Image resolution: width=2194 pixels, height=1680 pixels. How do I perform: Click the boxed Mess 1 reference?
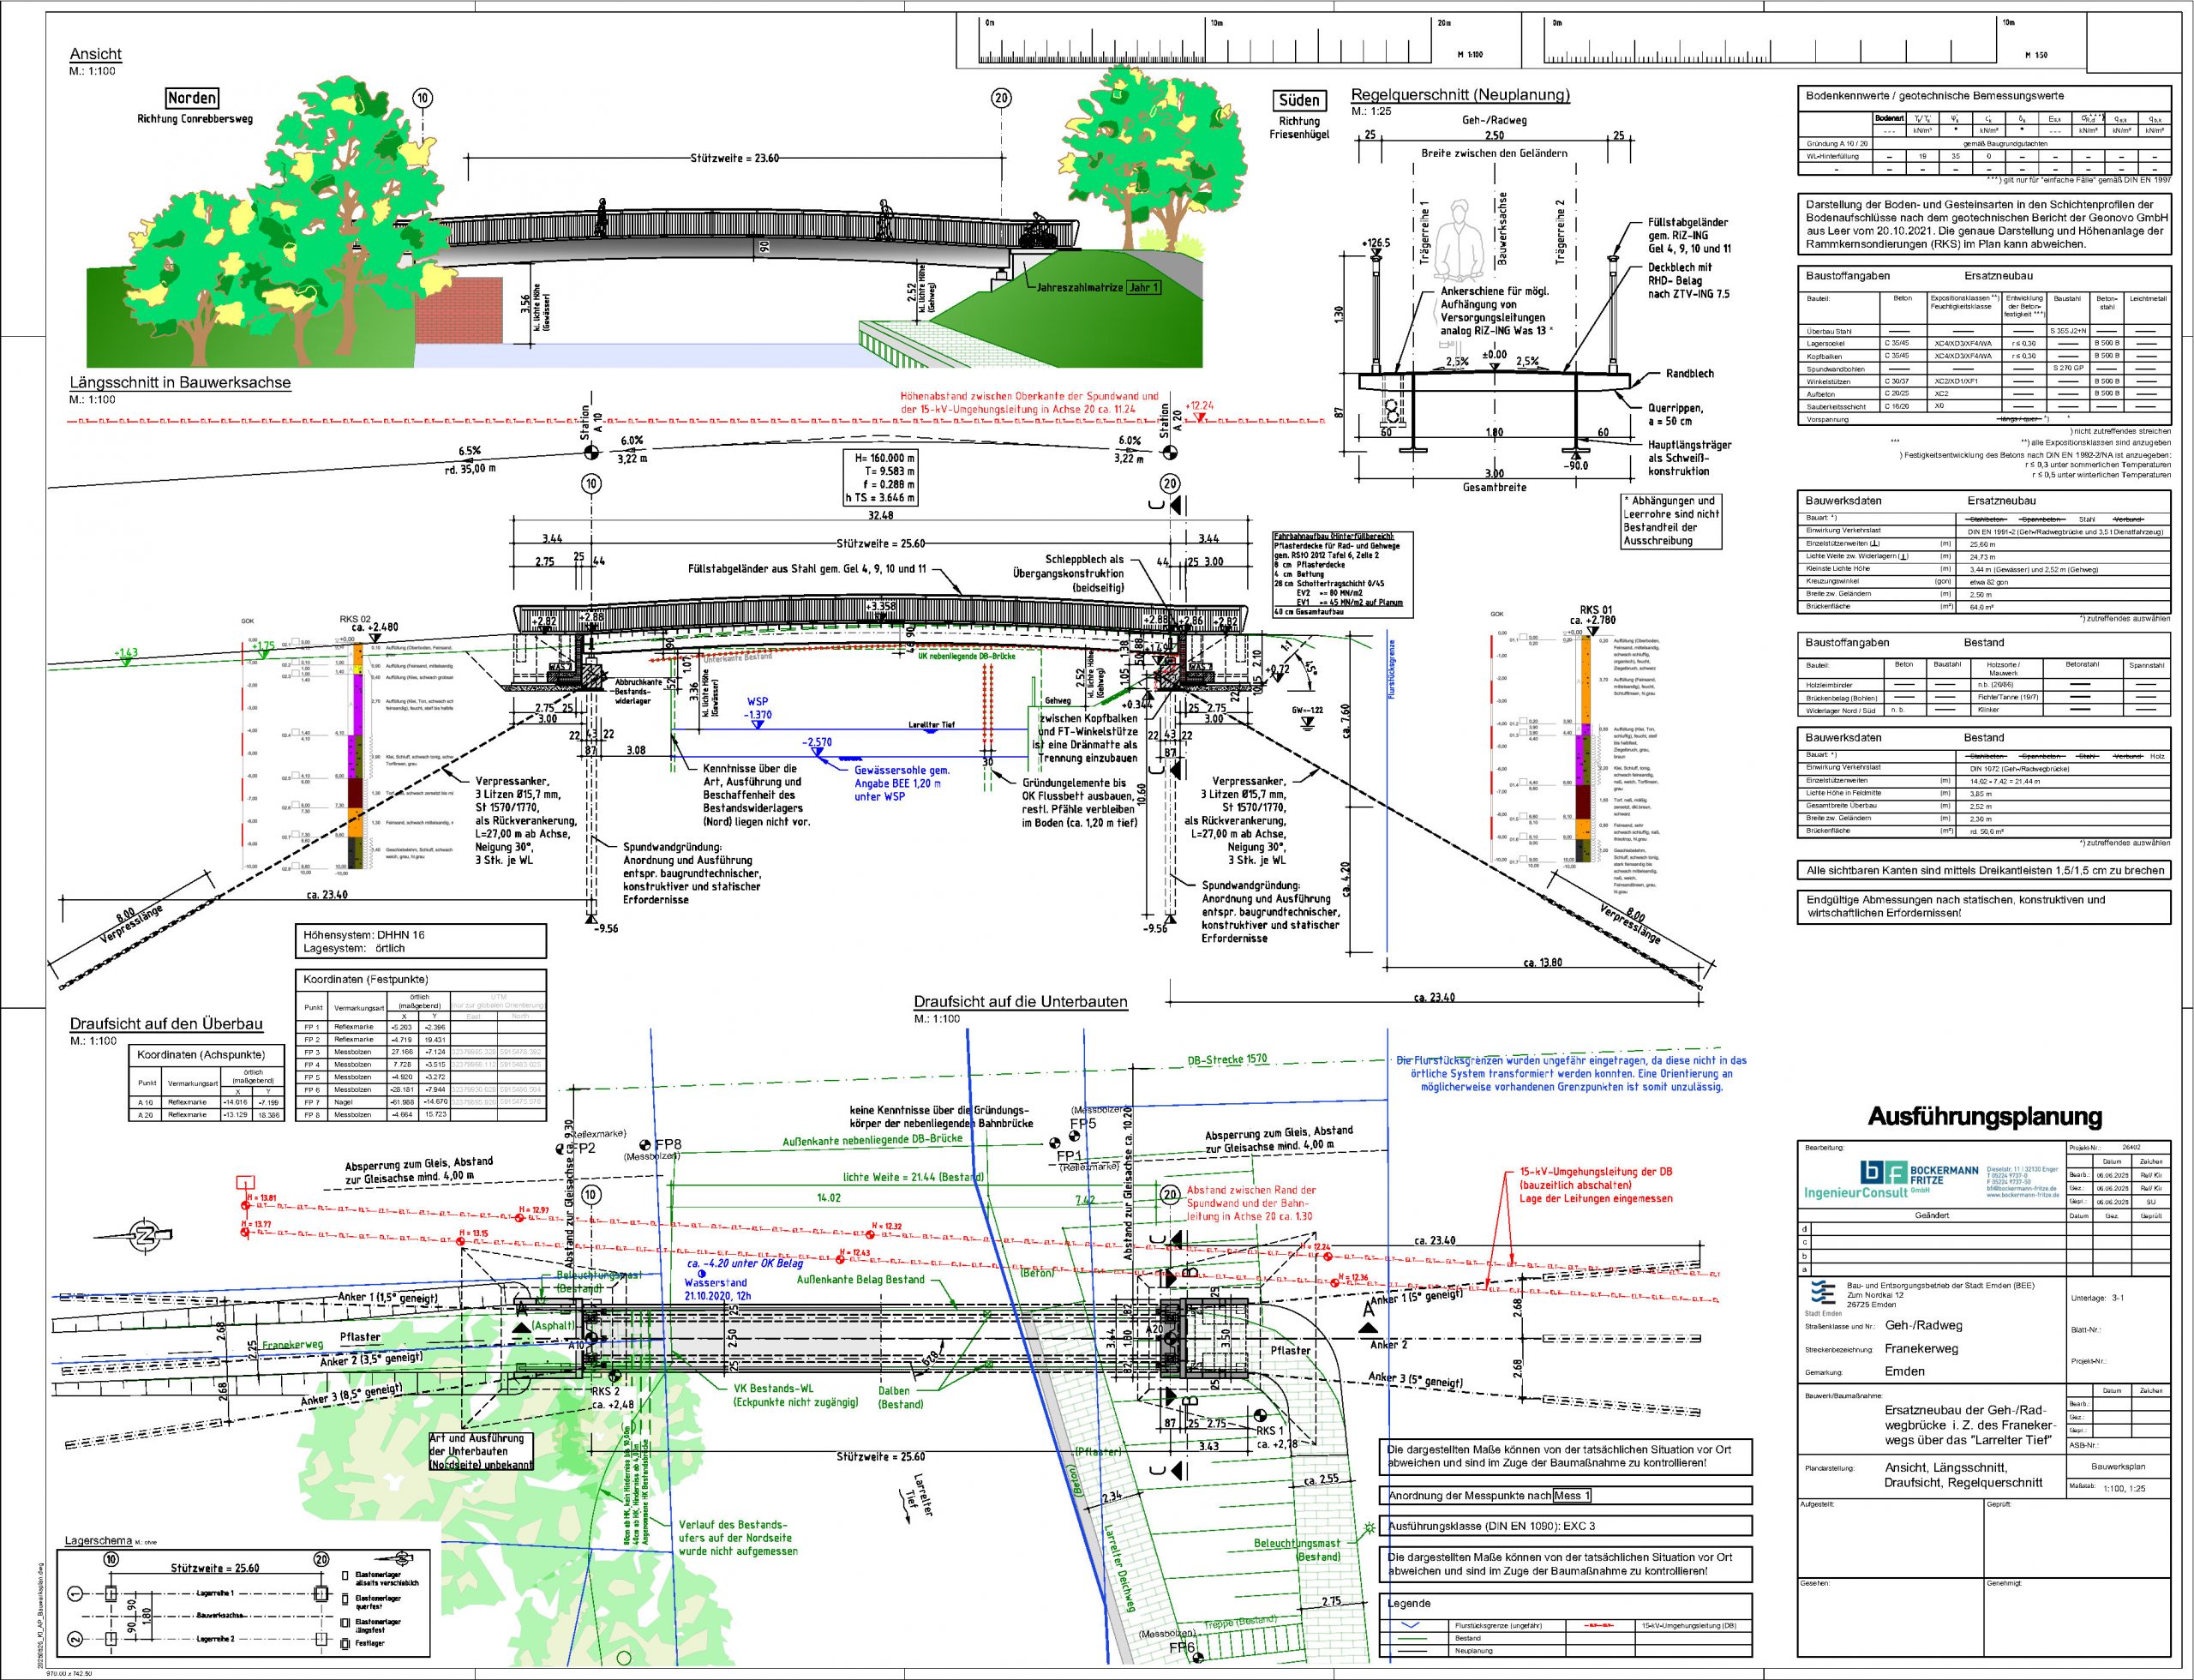pyautogui.click(x=1572, y=1496)
